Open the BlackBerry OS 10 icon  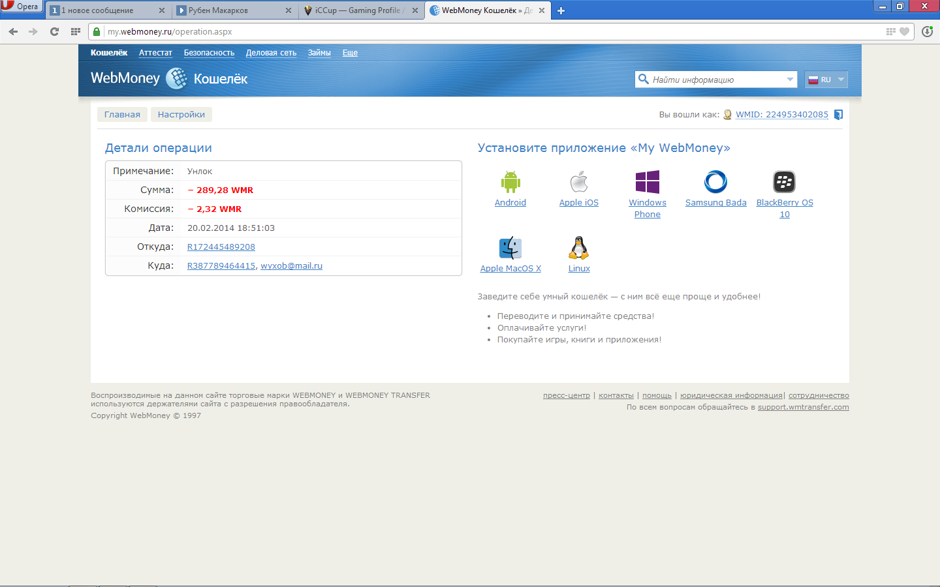click(x=784, y=182)
